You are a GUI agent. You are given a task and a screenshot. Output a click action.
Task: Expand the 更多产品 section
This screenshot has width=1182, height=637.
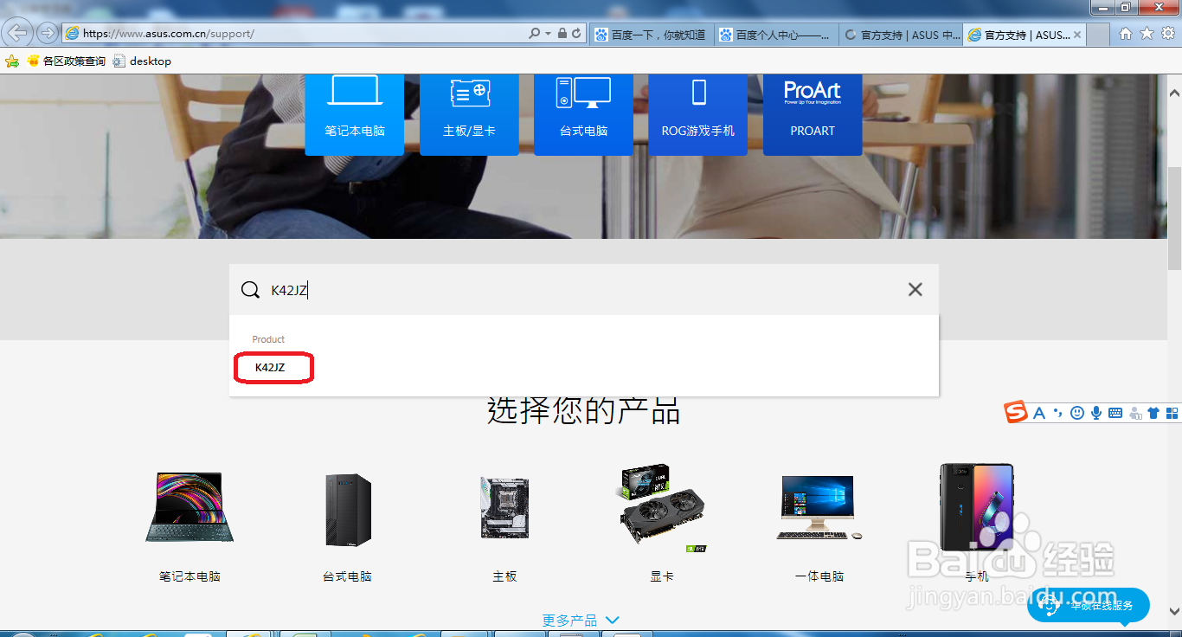click(x=581, y=620)
